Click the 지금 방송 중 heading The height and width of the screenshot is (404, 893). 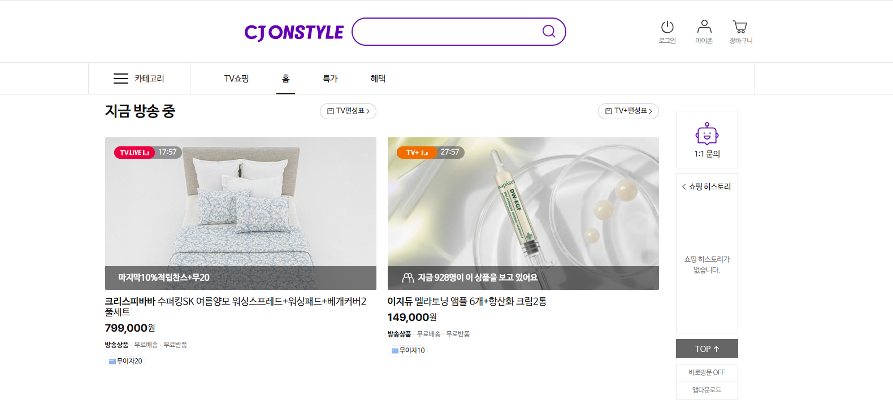coord(140,111)
